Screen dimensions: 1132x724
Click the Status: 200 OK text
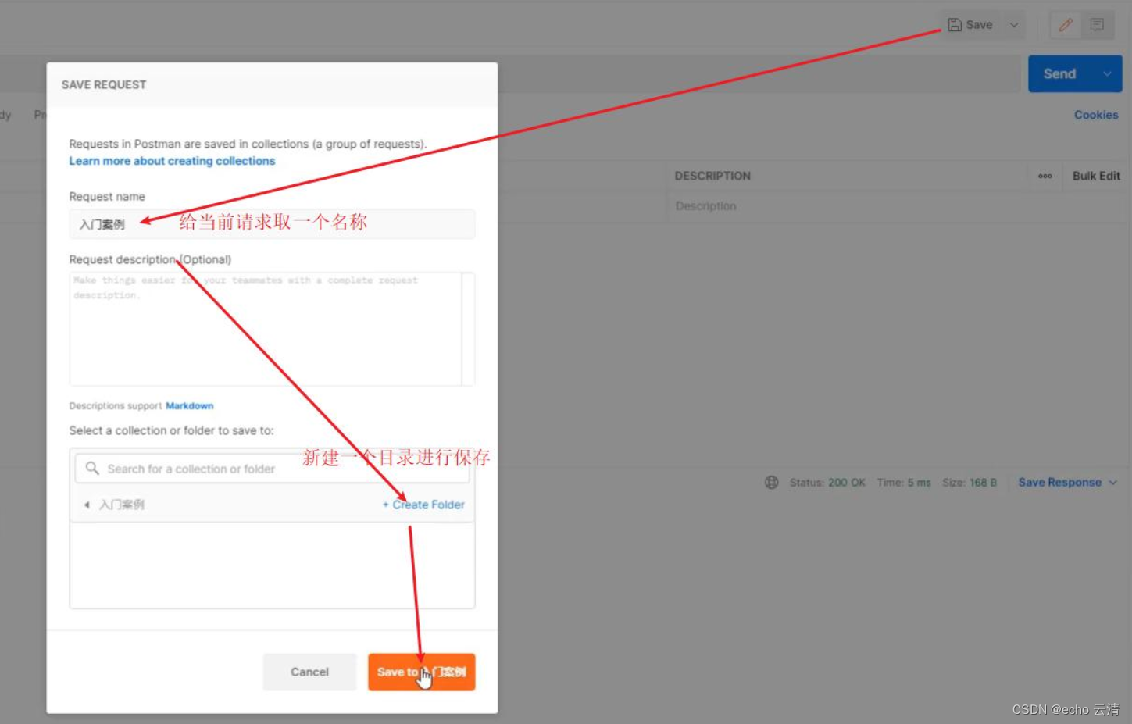pos(827,483)
